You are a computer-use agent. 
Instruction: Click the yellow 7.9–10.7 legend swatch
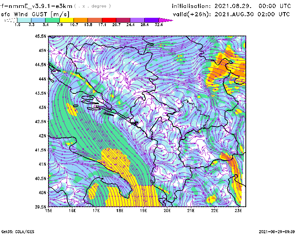pyautogui.click(x=67, y=20)
